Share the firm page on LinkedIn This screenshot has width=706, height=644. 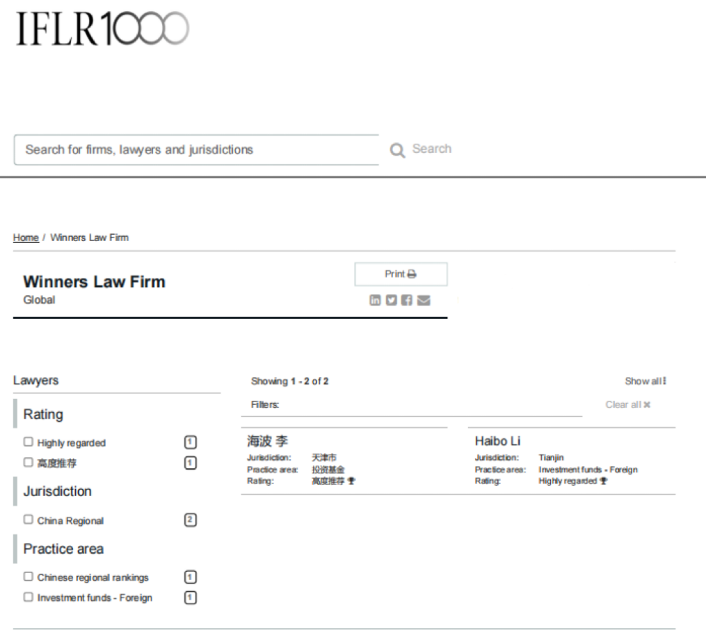pos(375,300)
